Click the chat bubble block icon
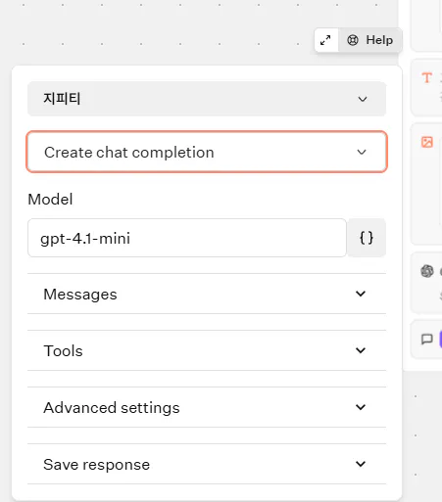The image size is (442, 502). coord(427,340)
